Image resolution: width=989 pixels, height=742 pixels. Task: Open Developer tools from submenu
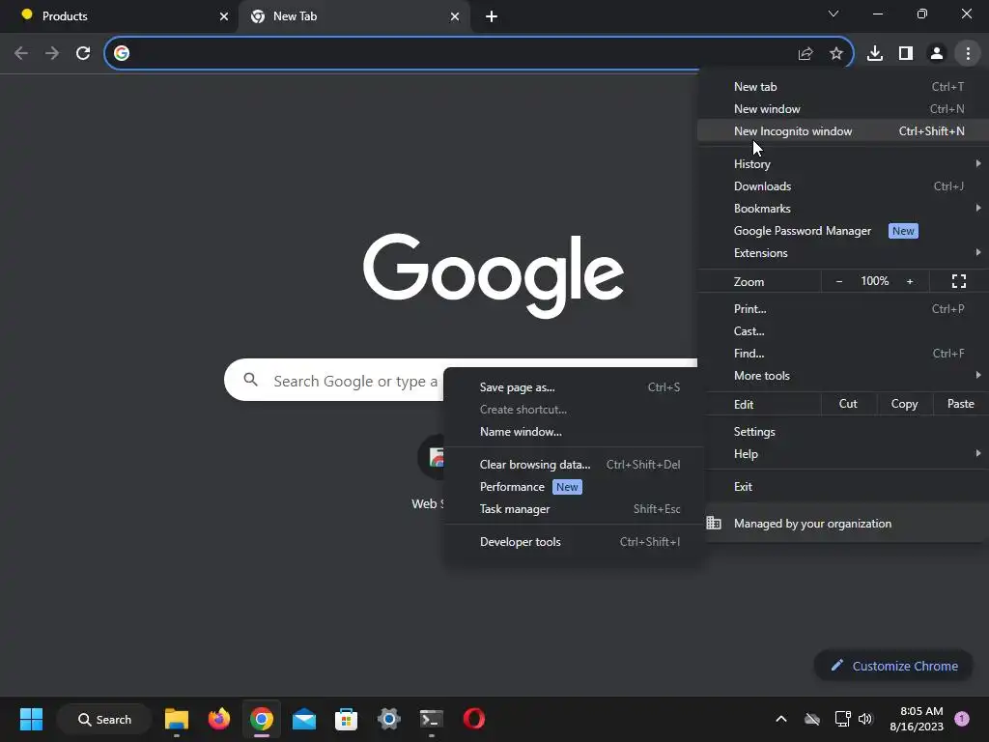tap(574, 542)
